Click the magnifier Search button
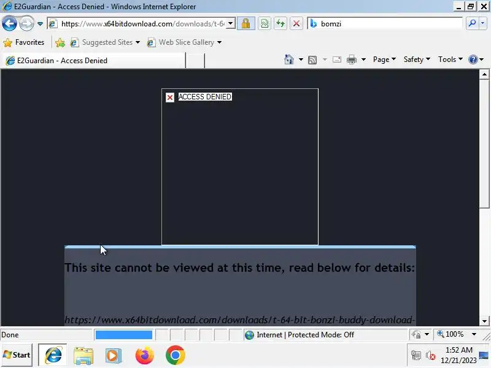Image resolution: width=491 pixels, height=368 pixels. point(472,23)
